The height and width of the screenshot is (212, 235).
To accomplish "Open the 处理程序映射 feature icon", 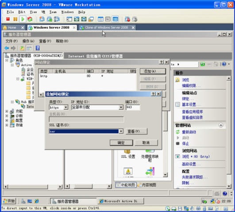I will pos(150,156).
